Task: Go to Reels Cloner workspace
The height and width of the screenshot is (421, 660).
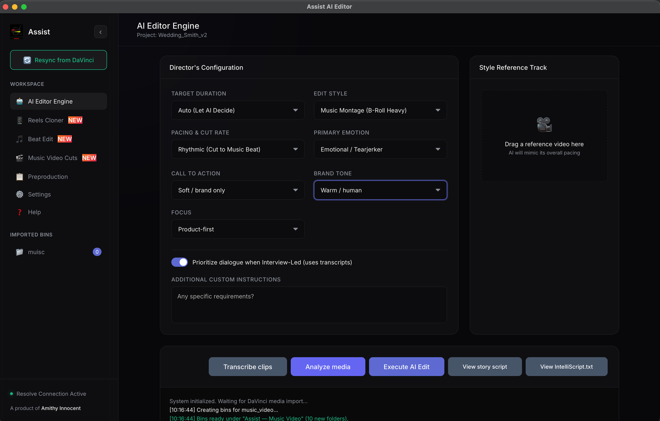Action: click(58, 120)
